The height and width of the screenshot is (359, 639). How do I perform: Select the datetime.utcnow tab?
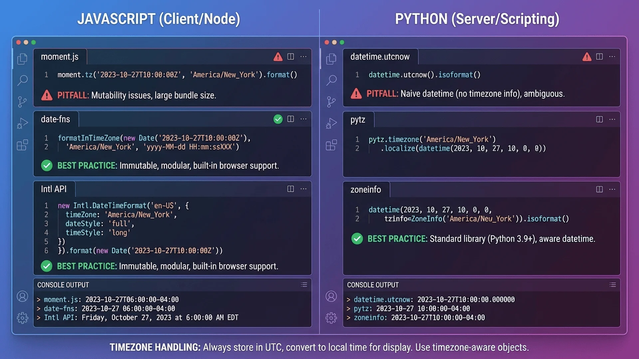pos(380,57)
